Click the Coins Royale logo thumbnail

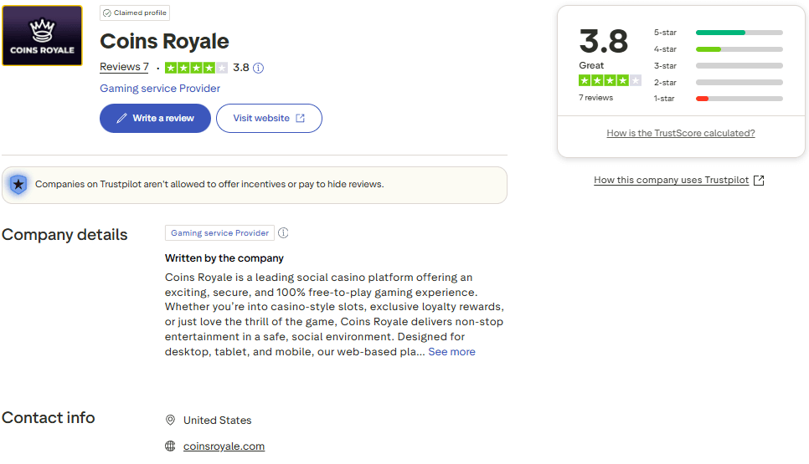pos(42,36)
